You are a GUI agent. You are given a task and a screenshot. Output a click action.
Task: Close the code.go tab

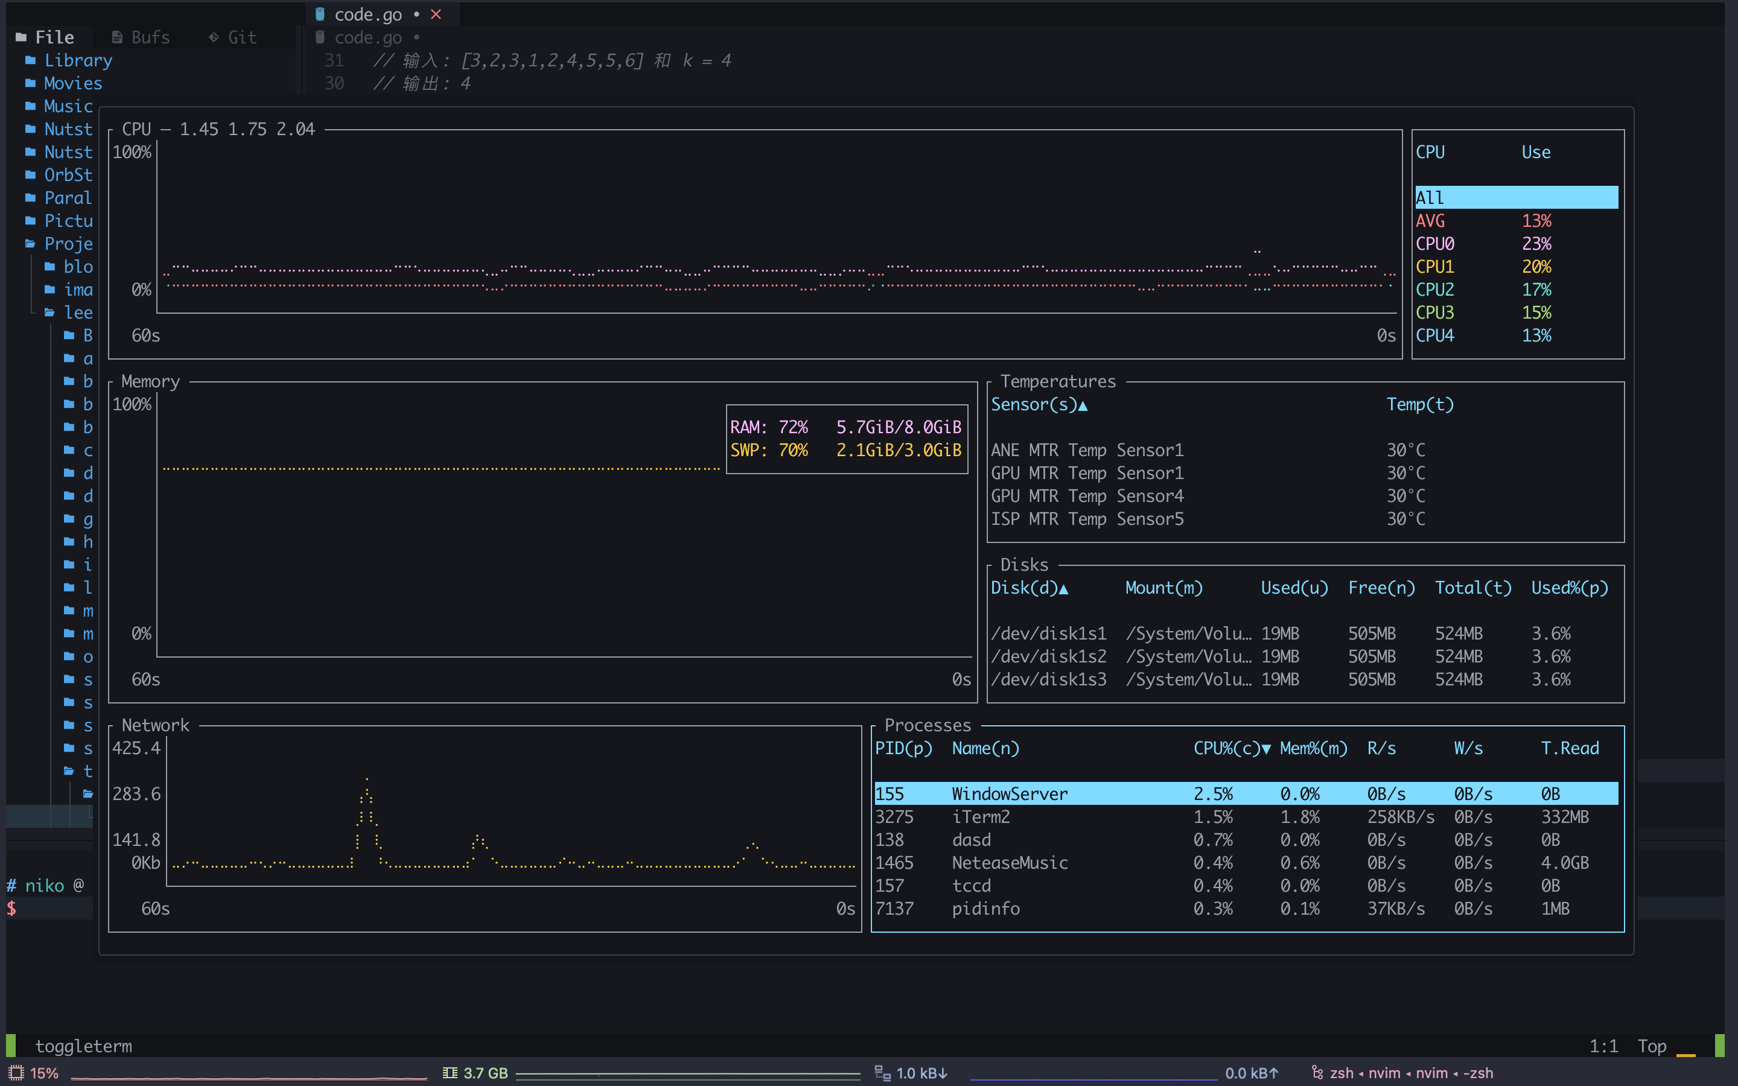[436, 14]
